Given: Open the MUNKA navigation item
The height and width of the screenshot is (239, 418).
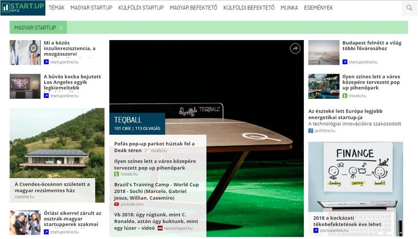Looking at the screenshot, I should 289,8.
